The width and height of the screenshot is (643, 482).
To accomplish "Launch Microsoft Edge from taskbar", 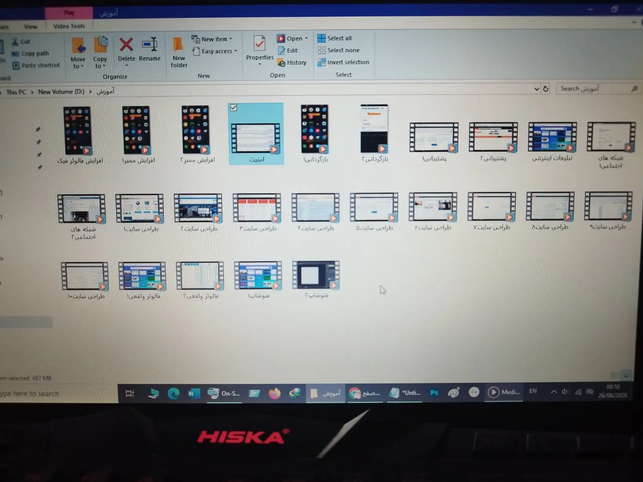I will click(174, 393).
